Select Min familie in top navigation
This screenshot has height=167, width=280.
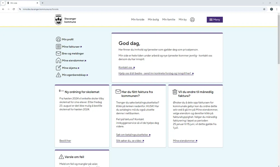[169, 20]
